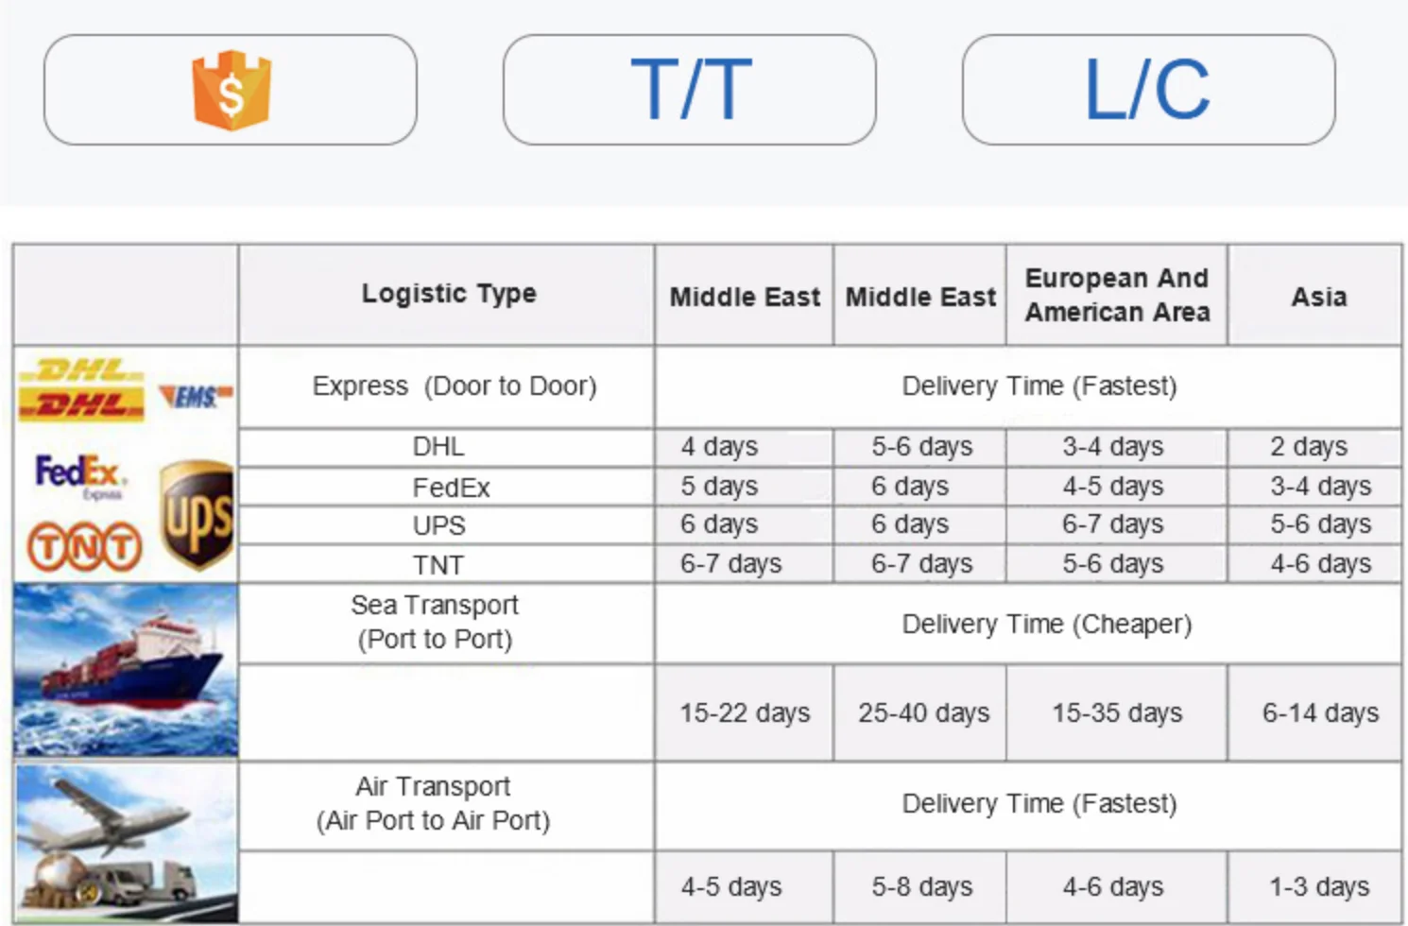Click the EMS logo
This screenshot has width=1408, height=926.
pos(196,396)
